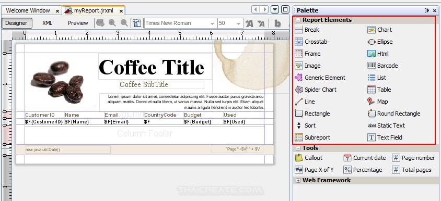The height and width of the screenshot is (201, 441).
Task: Open the Times New Roman font dropdown
Action: [x=213, y=23]
